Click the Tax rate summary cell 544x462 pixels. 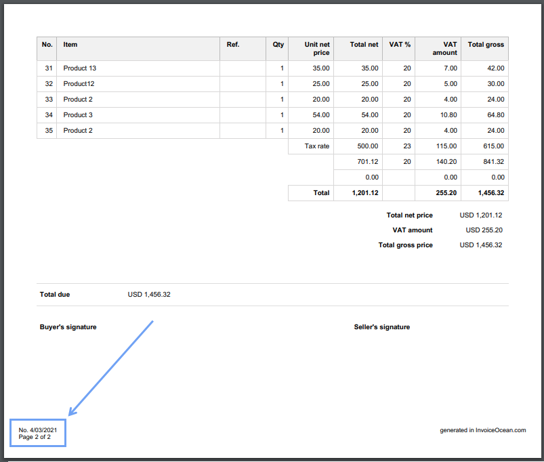click(317, 146)
